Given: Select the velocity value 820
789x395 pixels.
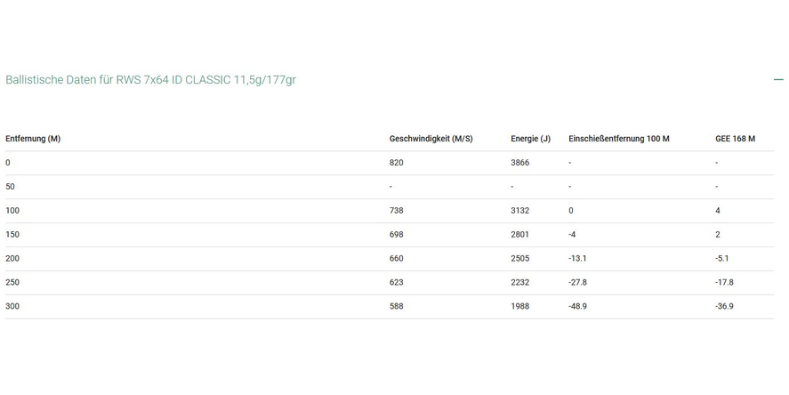Looking at the screenshot, I should click(397, 163).
